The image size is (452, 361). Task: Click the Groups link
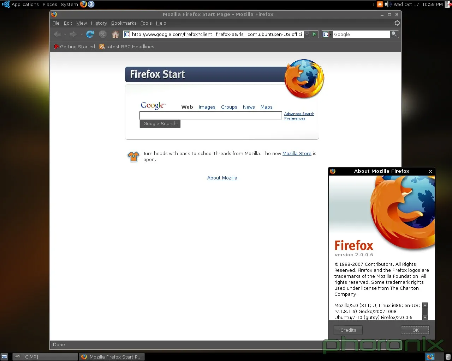[229, 107]
